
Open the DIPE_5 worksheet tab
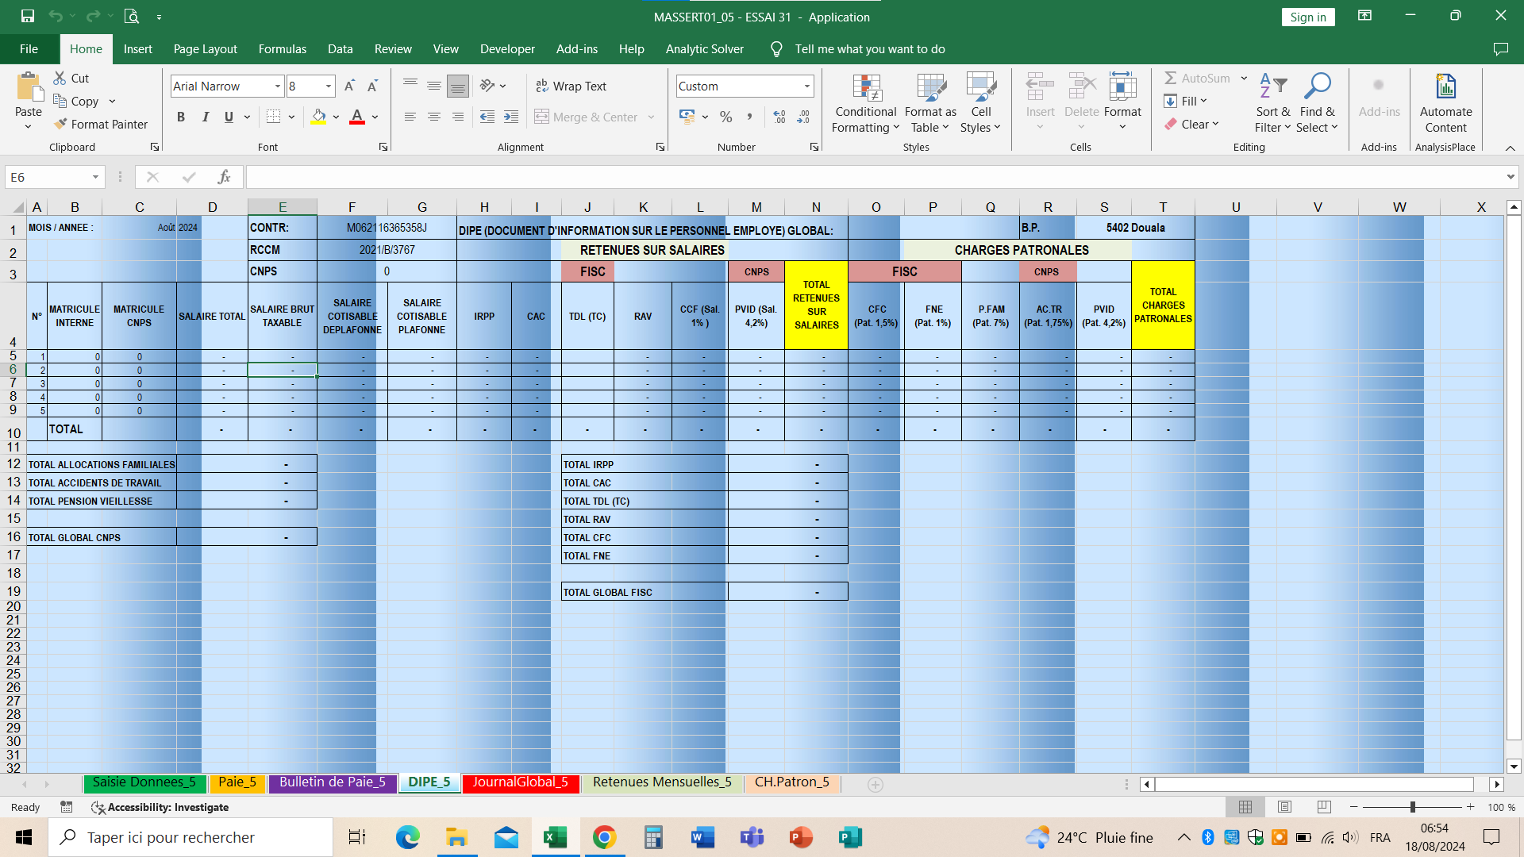[x=429, y=782]
